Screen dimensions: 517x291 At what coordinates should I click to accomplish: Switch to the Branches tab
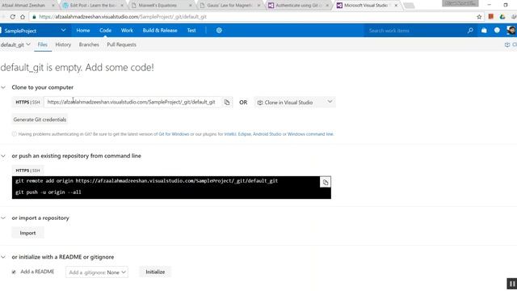(x=89, y=44)
